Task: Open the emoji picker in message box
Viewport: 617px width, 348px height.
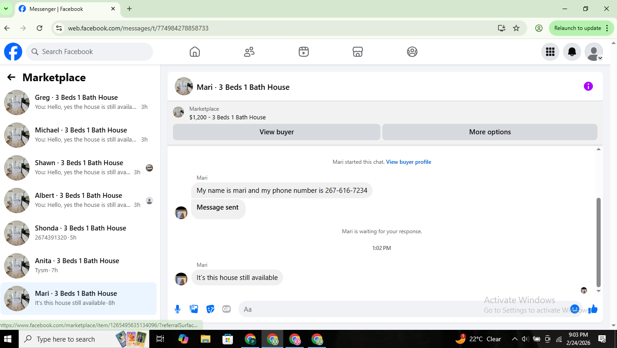Action: point(574,309)
